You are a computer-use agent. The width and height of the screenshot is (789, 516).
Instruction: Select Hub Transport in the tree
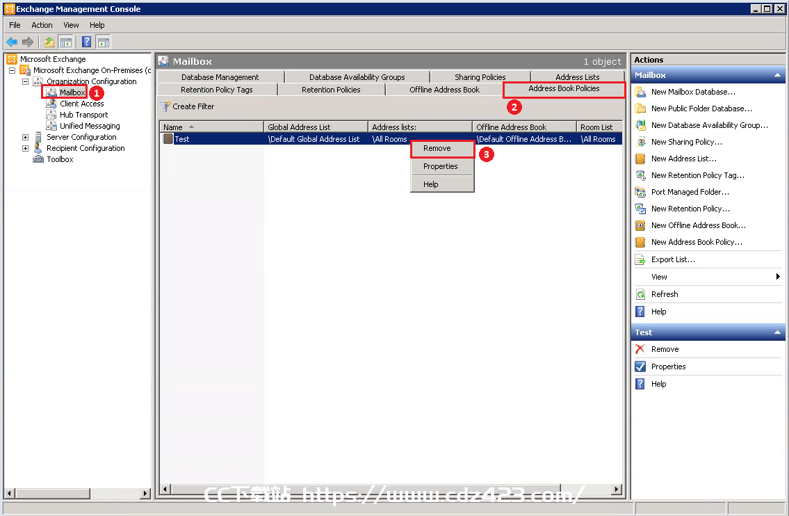pos(83,115)
